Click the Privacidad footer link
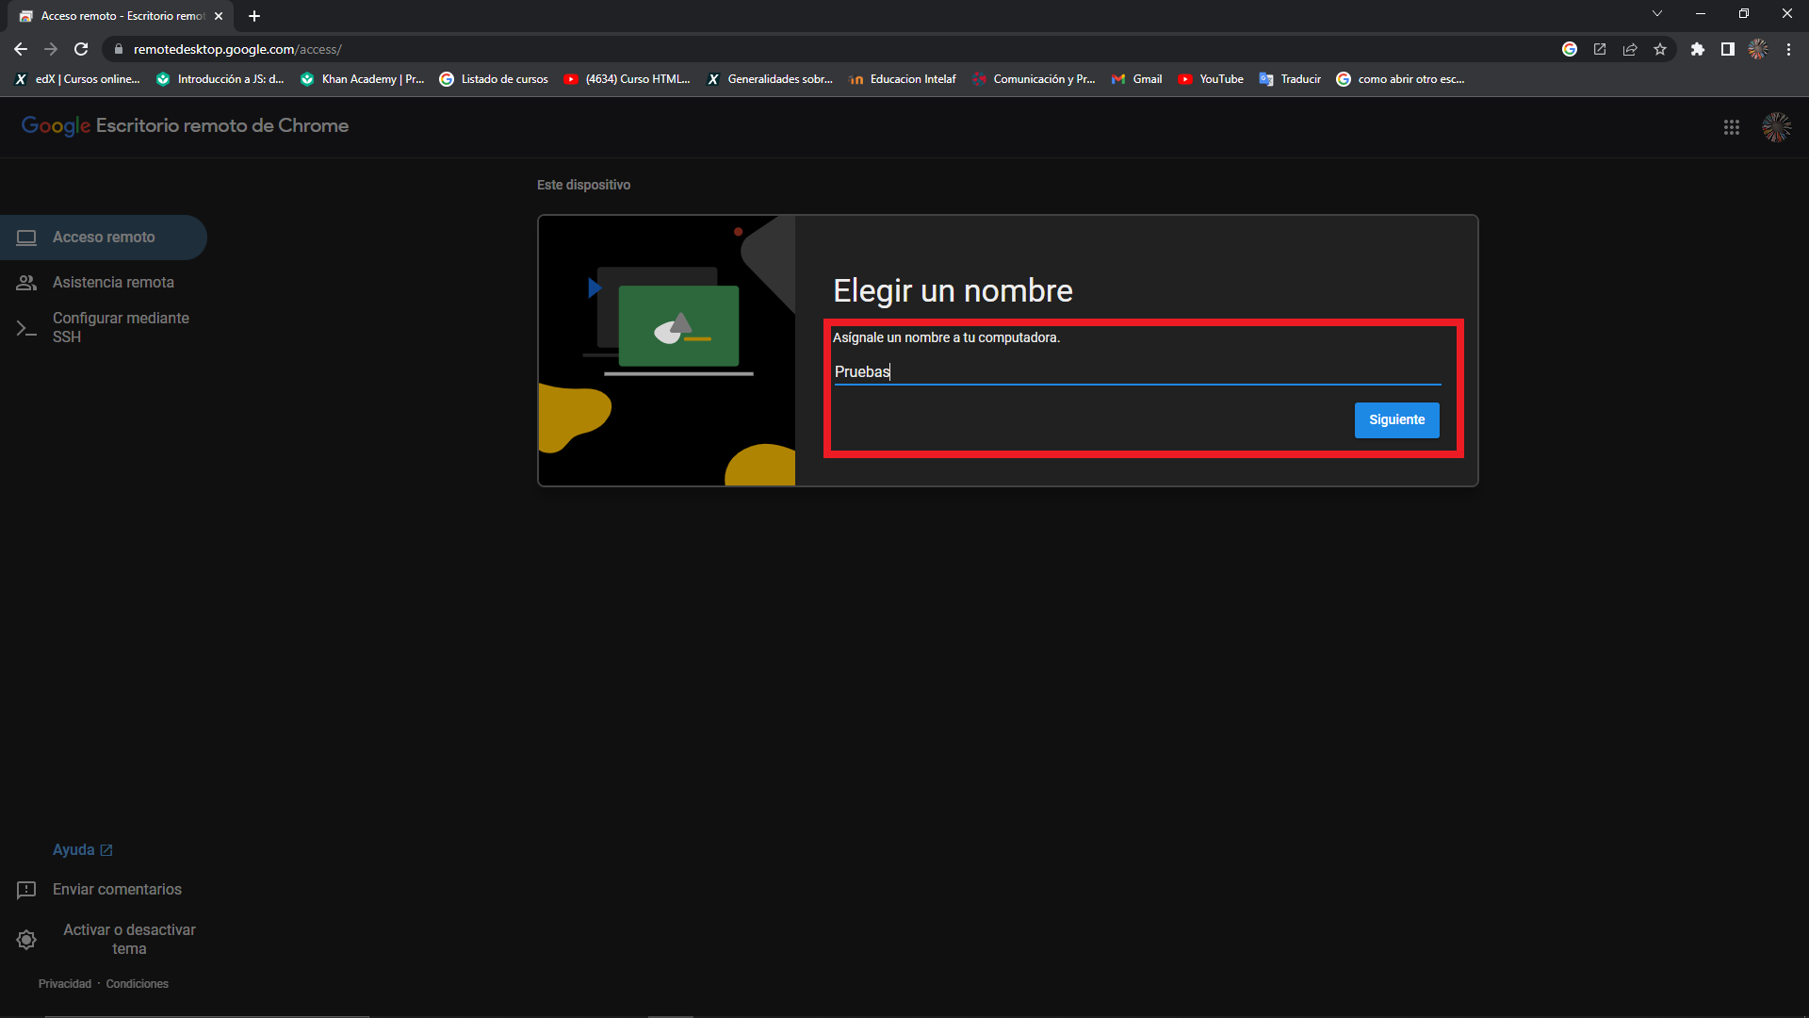1809x1018 pixels. coord(65,983)
